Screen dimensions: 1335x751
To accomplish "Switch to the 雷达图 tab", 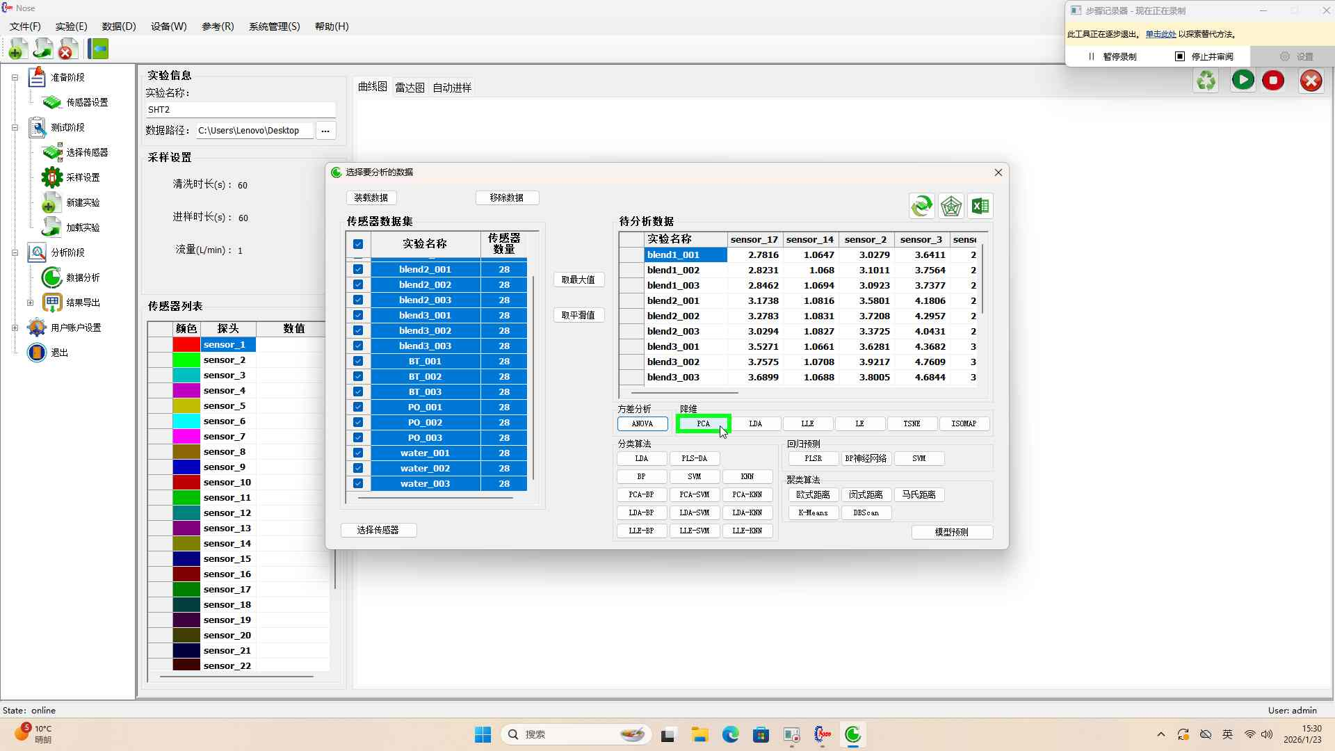I will [x=410, y=88].
